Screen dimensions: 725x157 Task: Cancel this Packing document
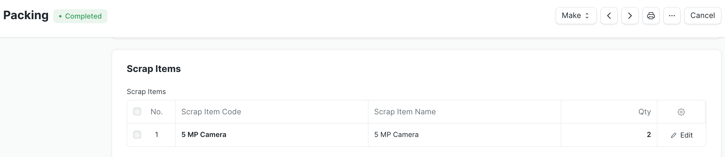(702, 16)
